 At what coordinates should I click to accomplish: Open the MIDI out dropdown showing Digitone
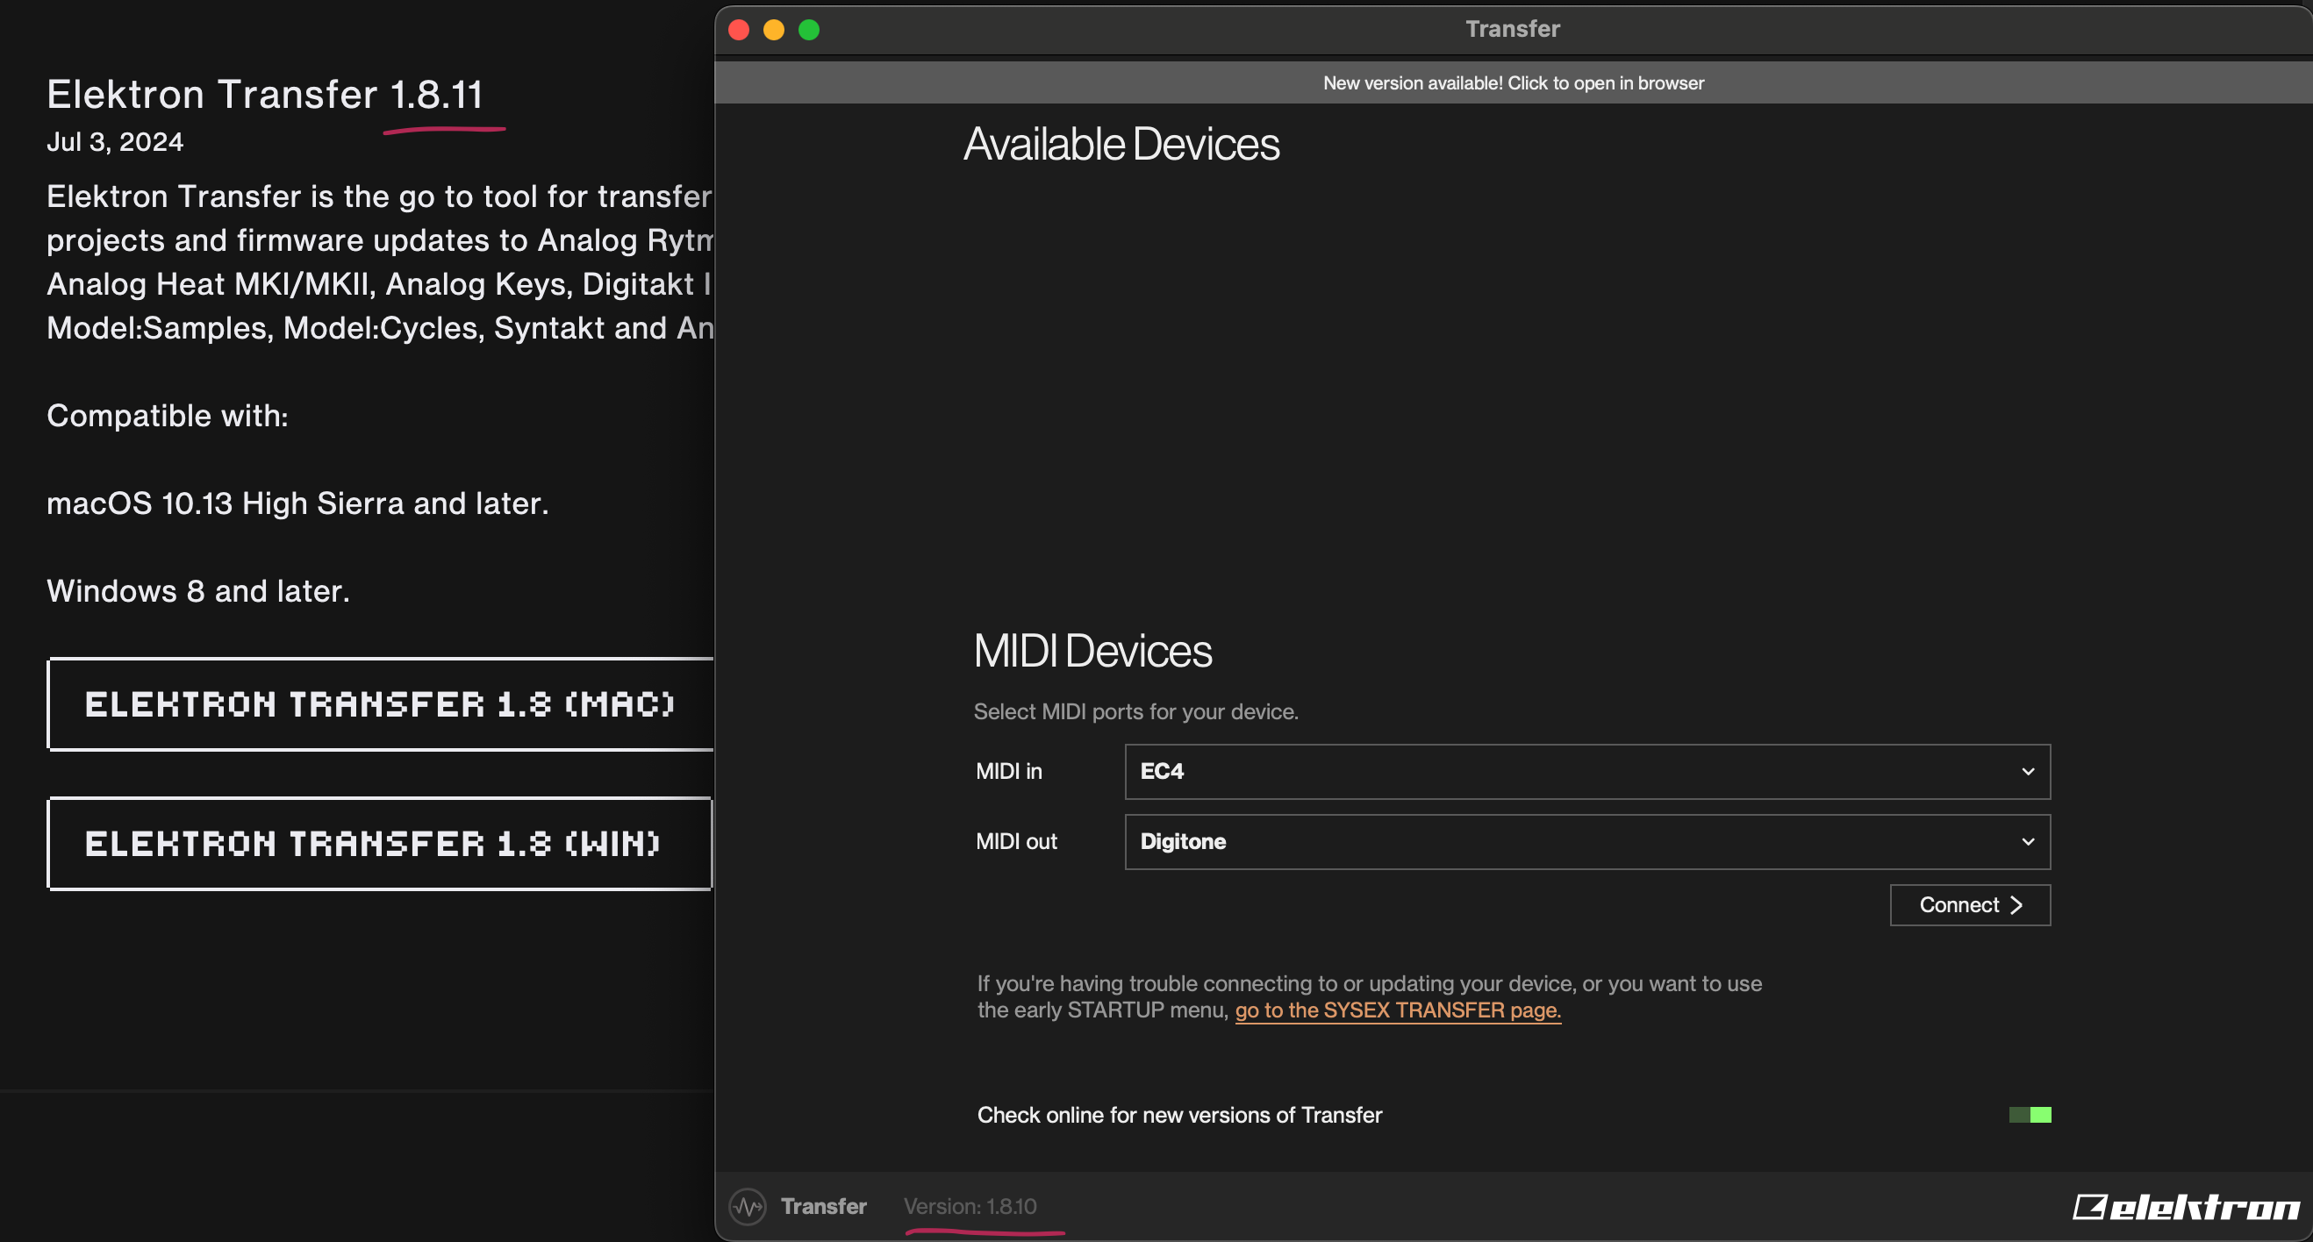pos(1586,841)
